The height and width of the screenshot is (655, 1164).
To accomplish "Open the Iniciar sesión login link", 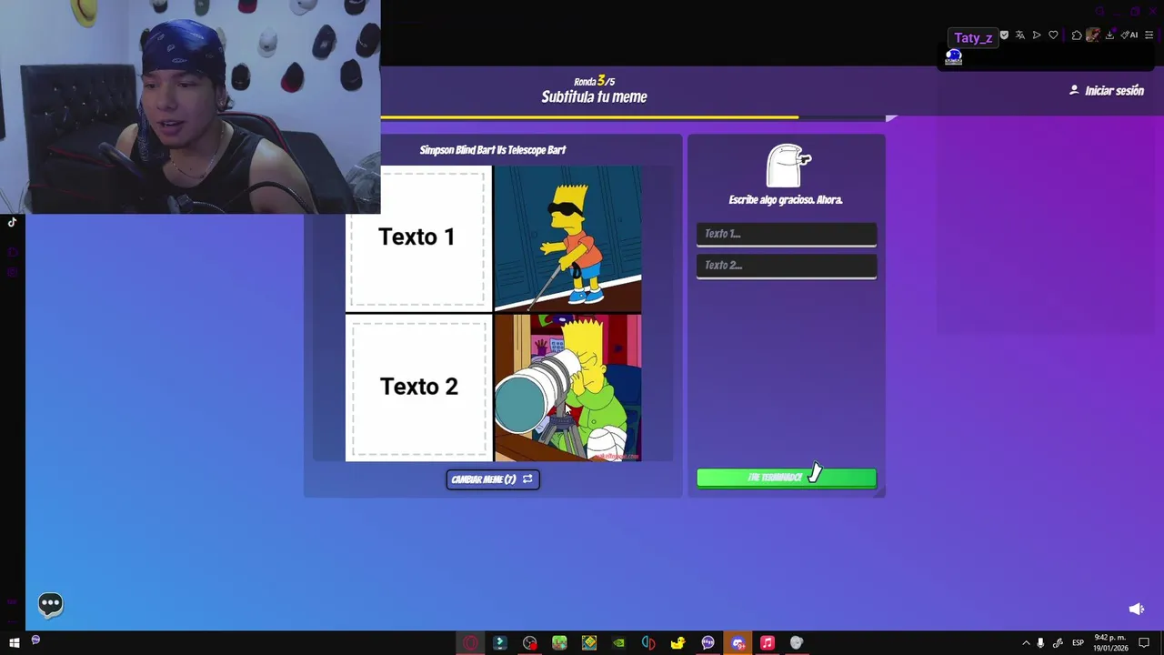I will click(x=1107, y=91).
